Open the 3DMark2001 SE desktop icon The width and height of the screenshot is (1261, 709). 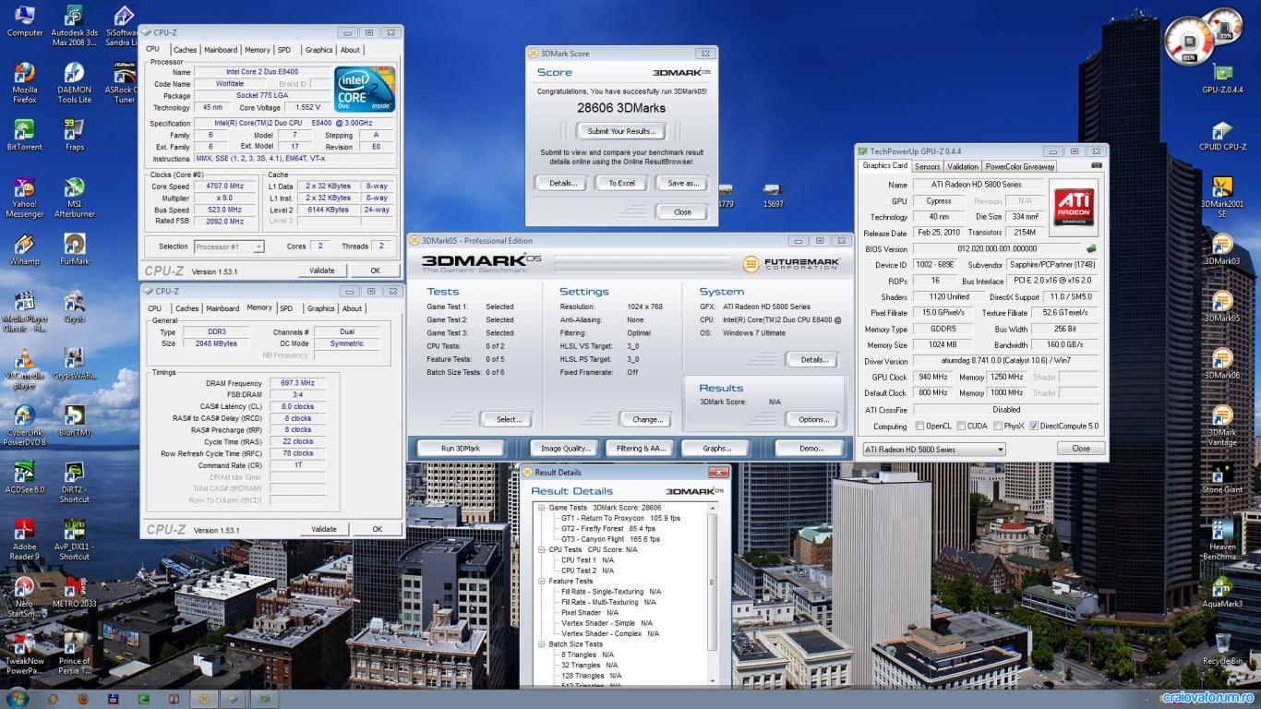point(1222,198)
